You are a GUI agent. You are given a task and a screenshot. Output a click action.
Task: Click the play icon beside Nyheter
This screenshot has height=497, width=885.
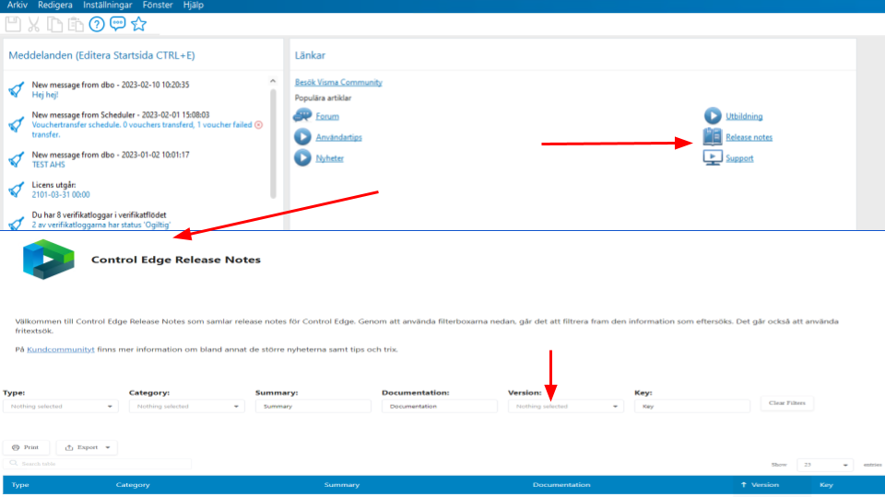[302, 157]
